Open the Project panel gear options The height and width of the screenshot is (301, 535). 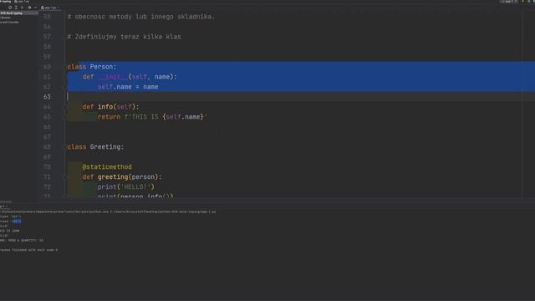tap(29, 8)
